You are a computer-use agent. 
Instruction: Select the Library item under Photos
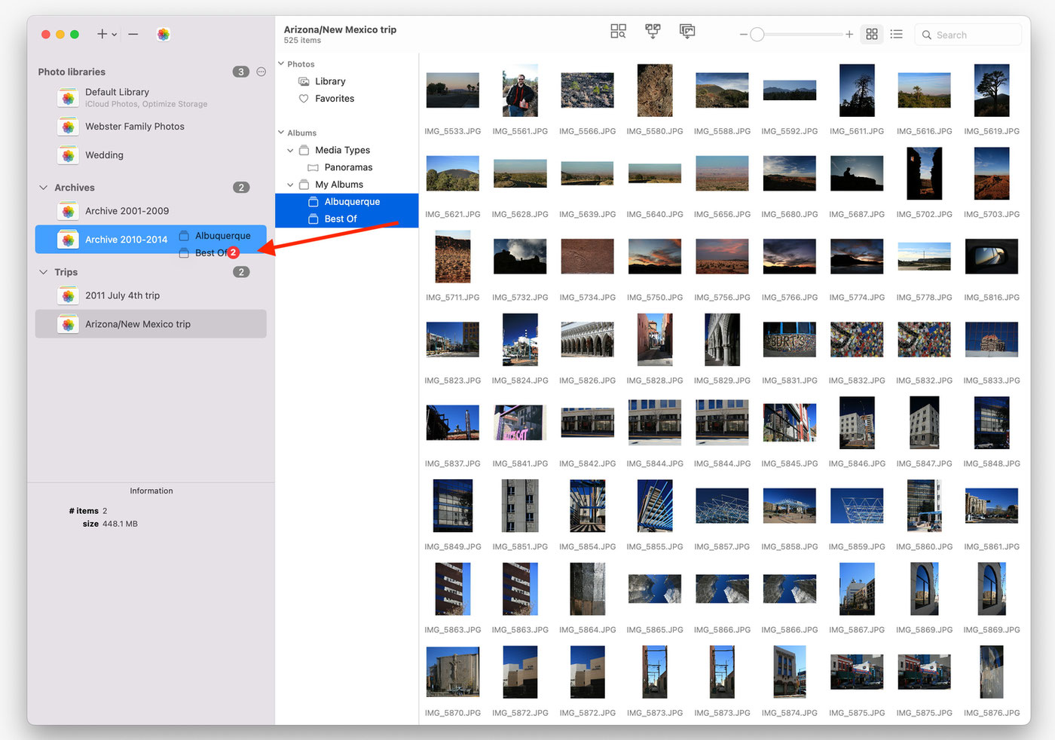pos(329,81)
